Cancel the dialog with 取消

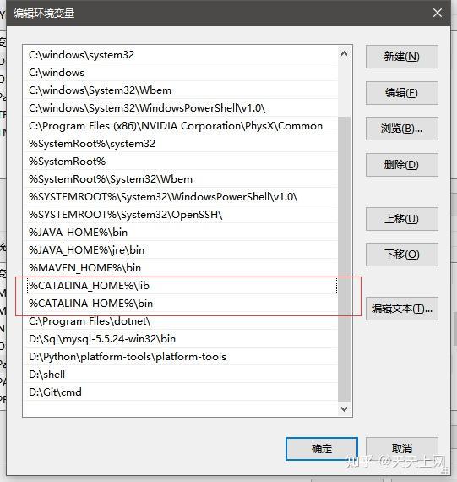pyautogui.click(x=401, y=449)
